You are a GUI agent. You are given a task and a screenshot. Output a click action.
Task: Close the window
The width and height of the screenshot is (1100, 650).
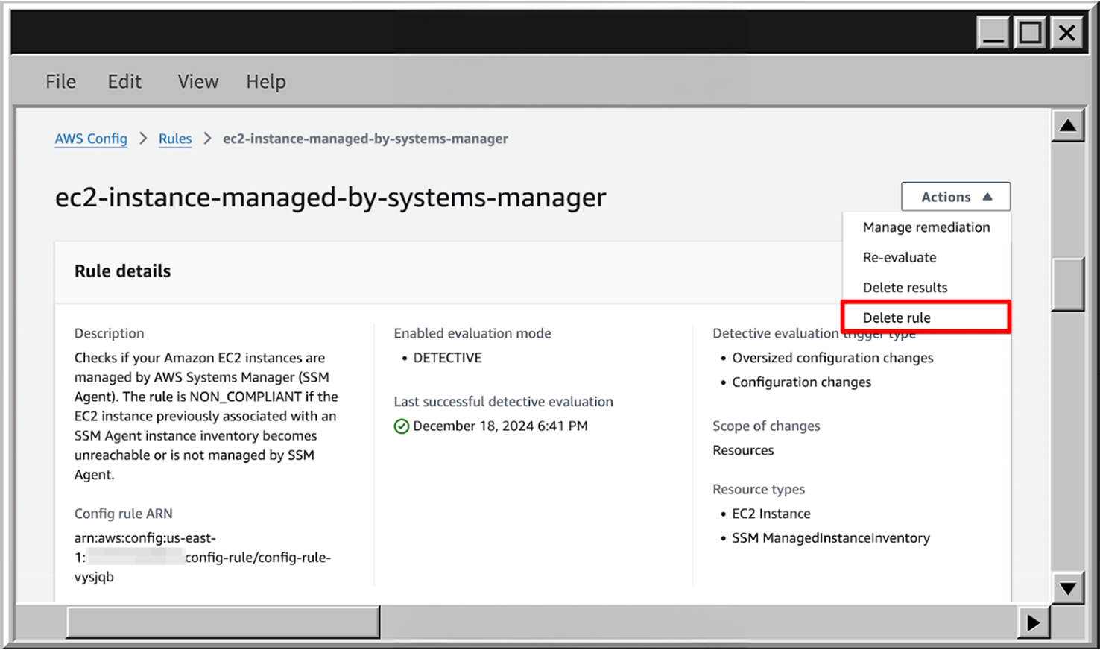[x=1067, y=34]
